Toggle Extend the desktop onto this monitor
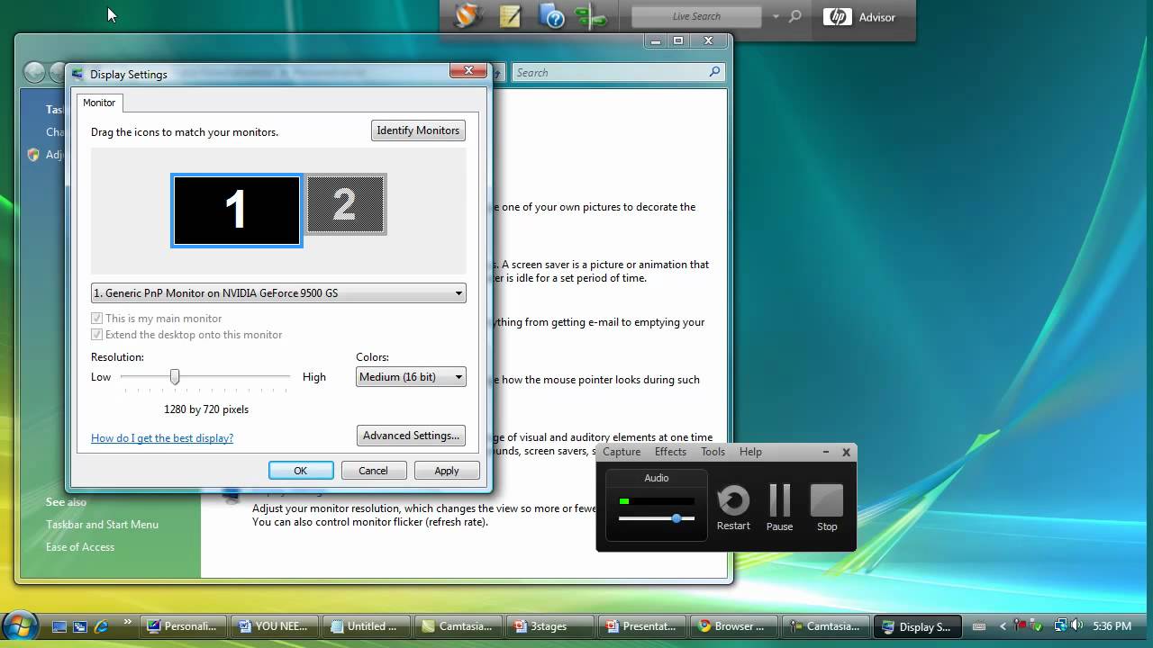 point(96,335)
